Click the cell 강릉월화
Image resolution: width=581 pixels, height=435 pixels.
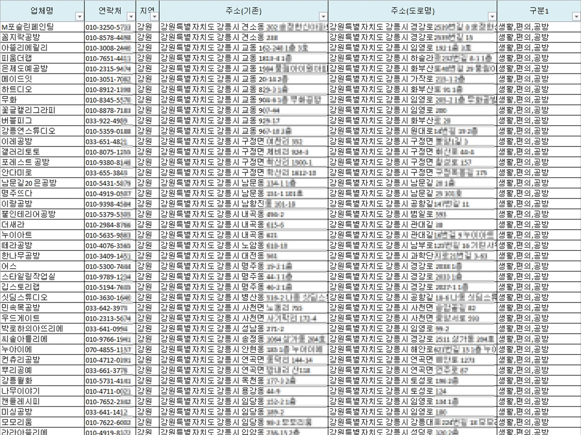[x=42, y=381]
